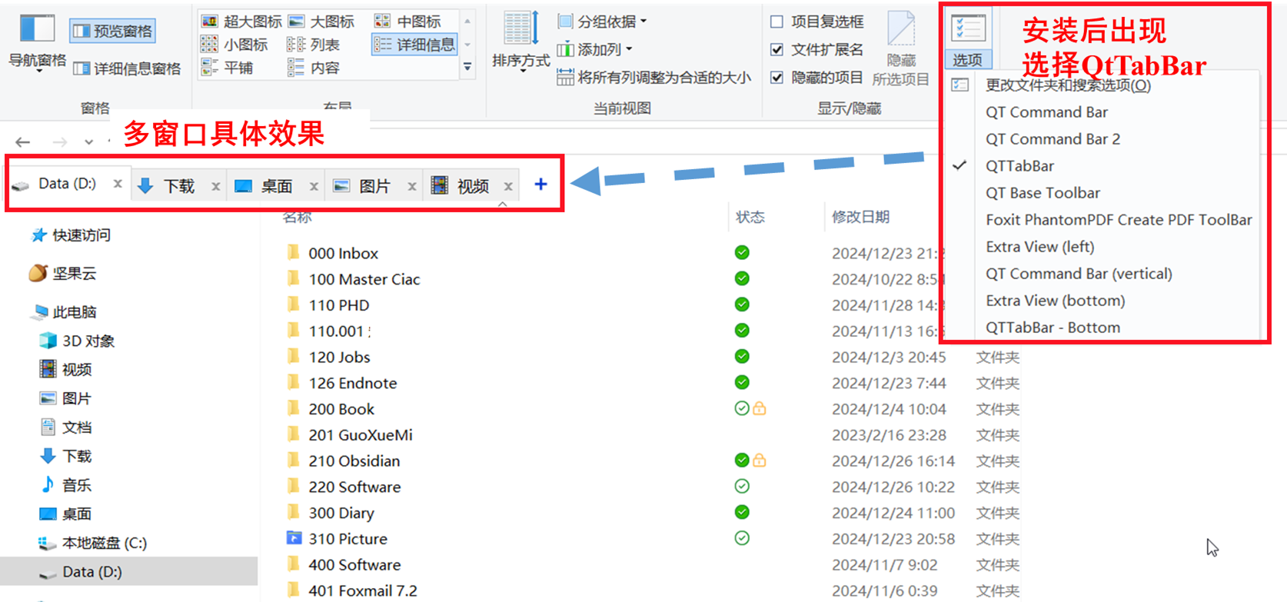Open add columns (添加列) dropdown

(594, 50)
